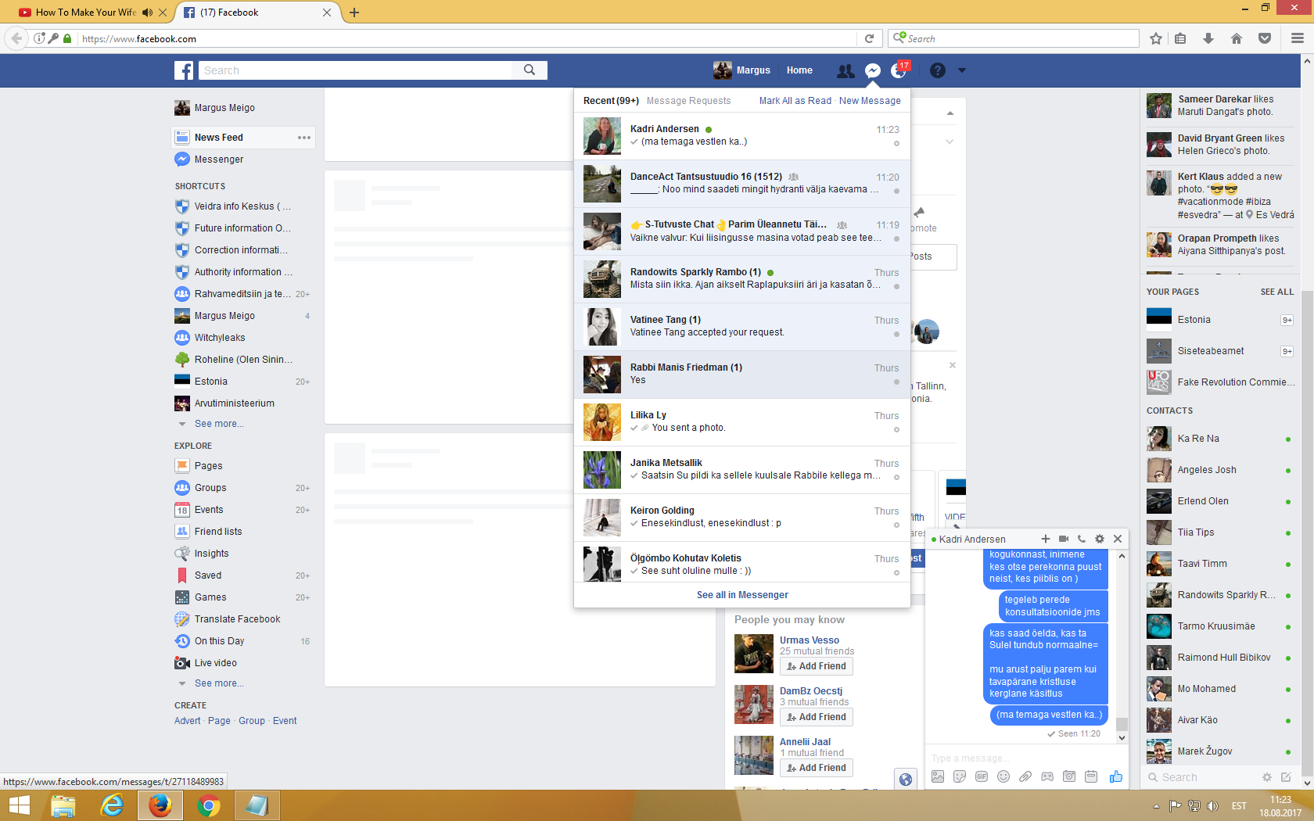Click SEE ALL under Your Pages
This screenshot has width=1314, height=821.
coord(1277,292)
